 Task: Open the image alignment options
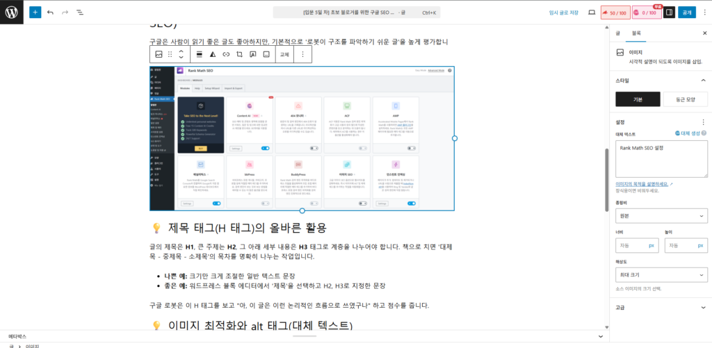[199, 54]
